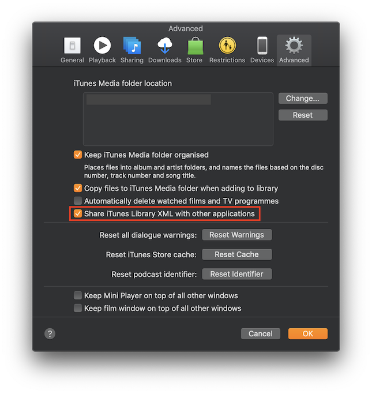Enable Keep Mini Player on top
The height and width of the screenshot is (394, 372).
click(x=78, y=295)
